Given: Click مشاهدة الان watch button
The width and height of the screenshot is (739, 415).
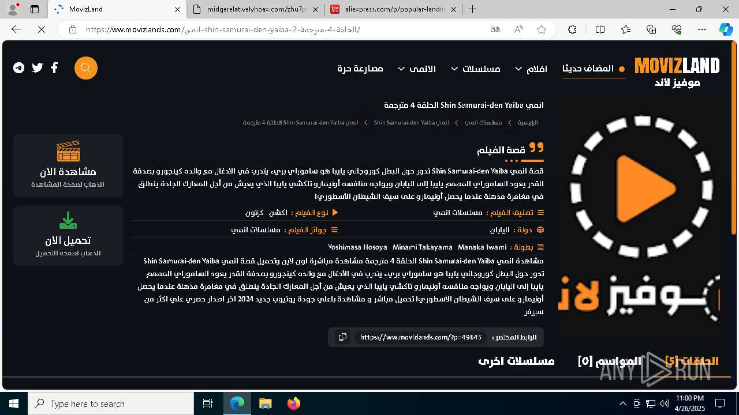Looking at the screenshot, I should (68, 165).
